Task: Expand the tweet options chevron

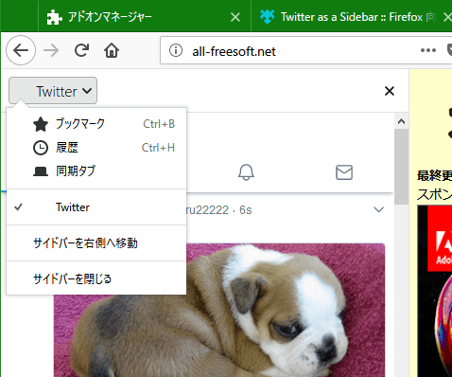Action: (x=378, y=209)
